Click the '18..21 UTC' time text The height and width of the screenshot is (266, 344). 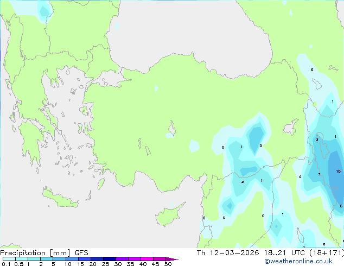click(x=284, y=253)
